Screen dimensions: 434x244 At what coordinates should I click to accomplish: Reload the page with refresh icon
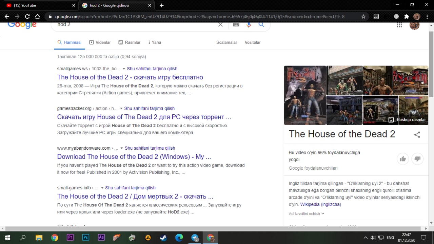coord(27,16)
